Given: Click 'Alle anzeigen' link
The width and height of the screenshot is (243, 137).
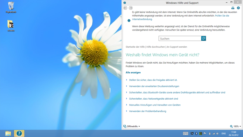Looking at the screenshot, I should coord(133,72).
